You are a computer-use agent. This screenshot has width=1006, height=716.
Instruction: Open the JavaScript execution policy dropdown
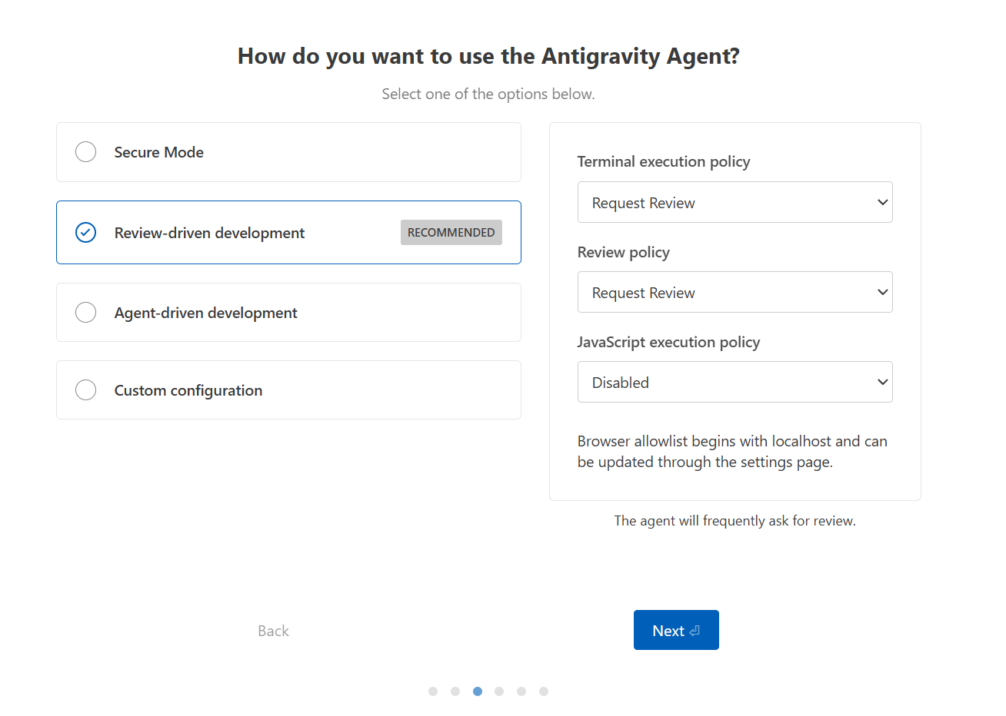pos(735,383)
